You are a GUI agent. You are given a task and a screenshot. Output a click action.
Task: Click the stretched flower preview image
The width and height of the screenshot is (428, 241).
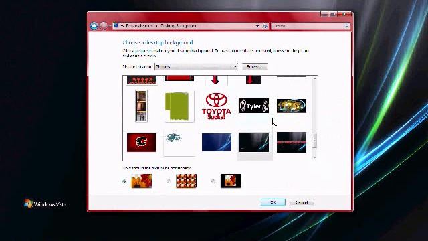(141, 181)
